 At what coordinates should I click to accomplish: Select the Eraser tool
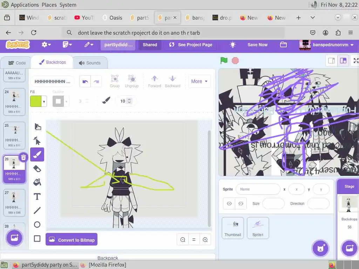[x=37, y=168]
